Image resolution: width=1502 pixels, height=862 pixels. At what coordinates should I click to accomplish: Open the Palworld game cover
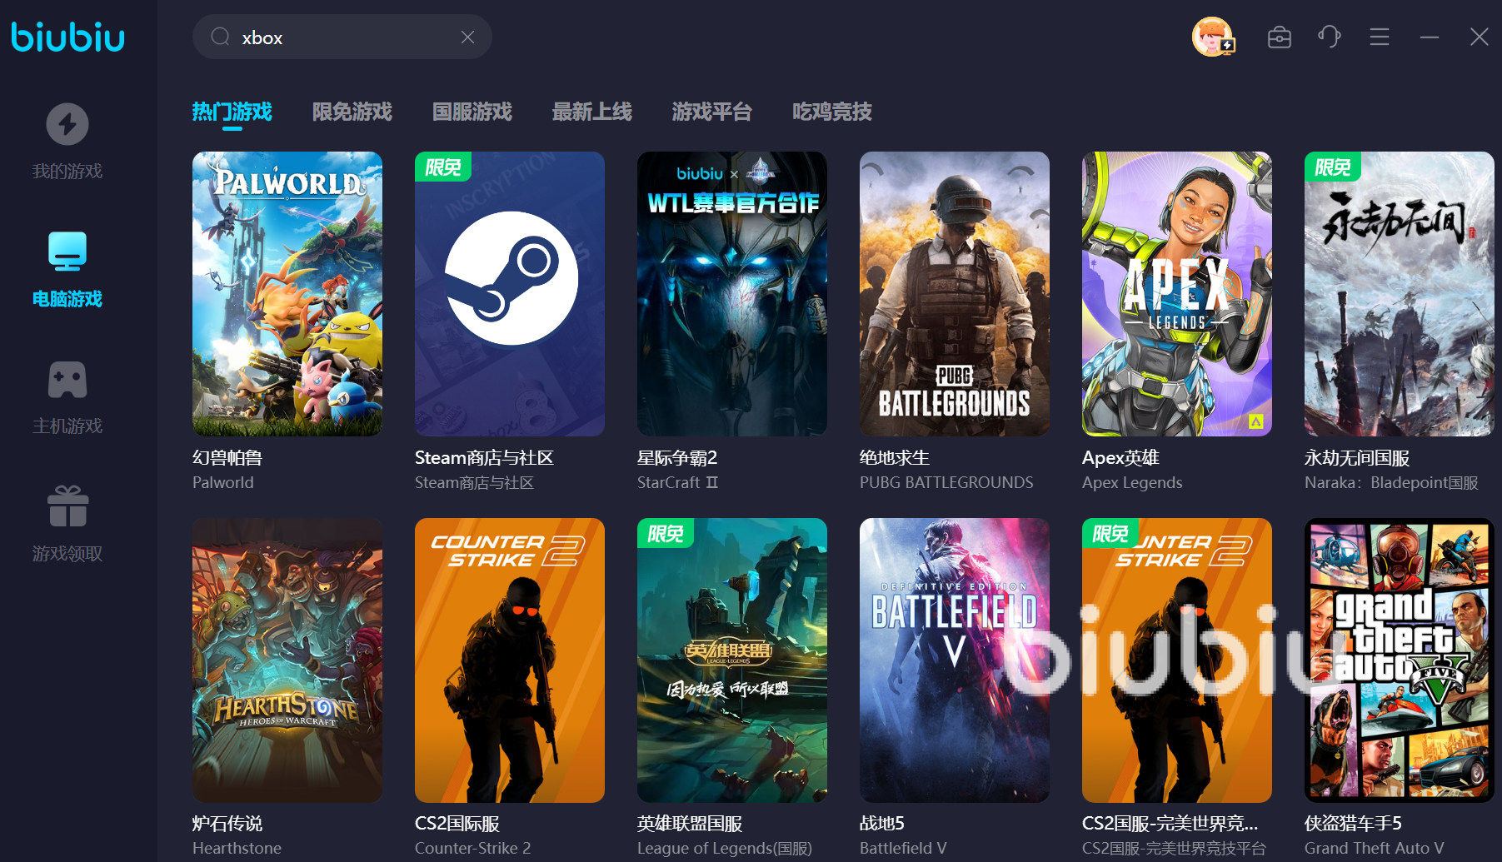287,294
